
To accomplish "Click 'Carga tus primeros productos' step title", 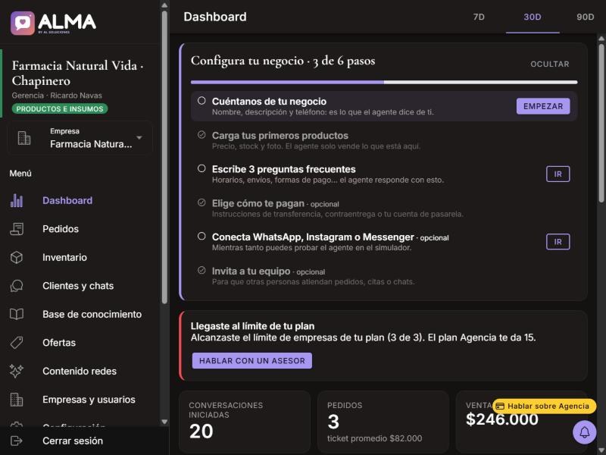I will tap(280, 136).
